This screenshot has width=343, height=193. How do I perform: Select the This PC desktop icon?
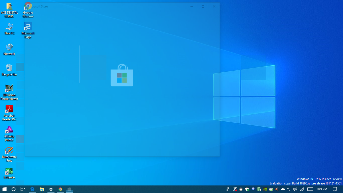pyautogui.click(x=9, y=29)
